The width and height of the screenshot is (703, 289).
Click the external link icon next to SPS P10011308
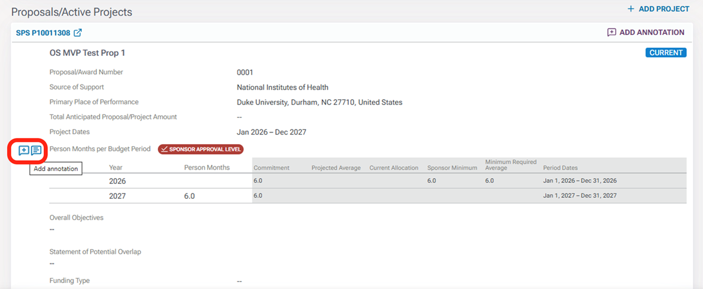click(x=78, y=33)
